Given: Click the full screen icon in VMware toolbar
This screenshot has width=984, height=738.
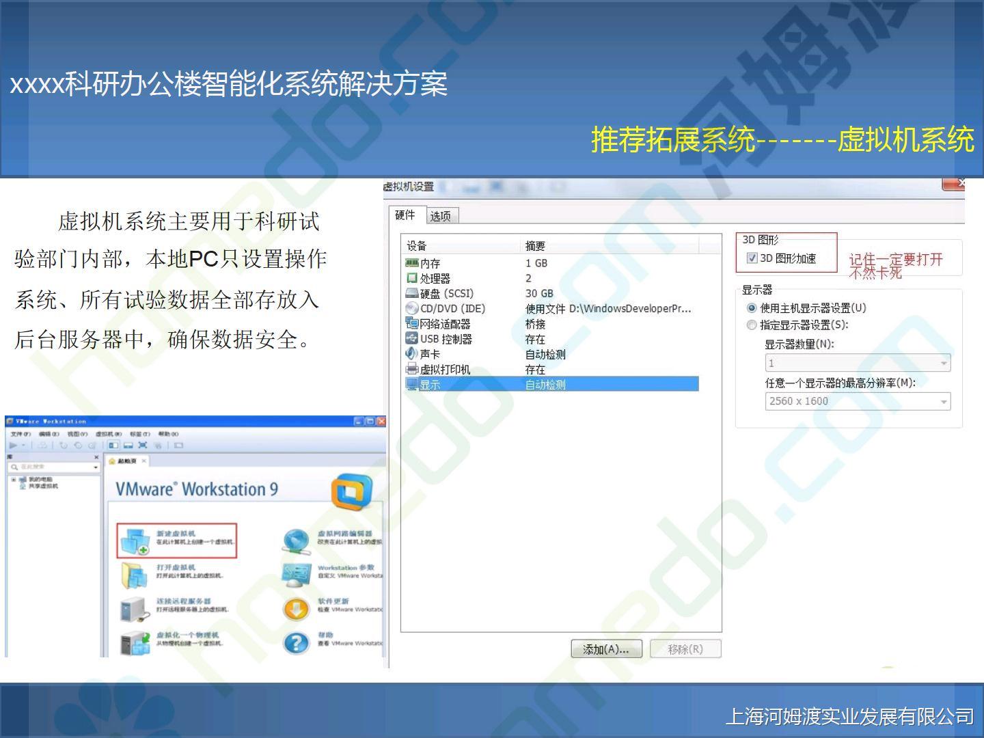Looking at the screenshot, I should click(x=143, y=446).
